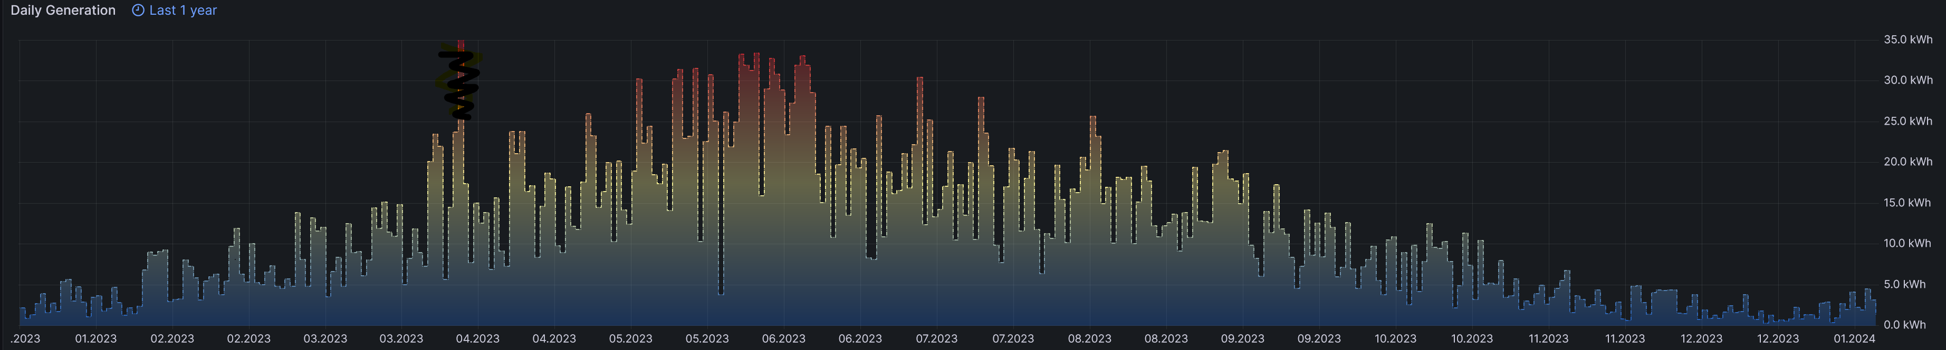Viewport: 1946px width, 350px height.
Task: Open the Last 1 year time range link
Action: click(x=183, y=11)
